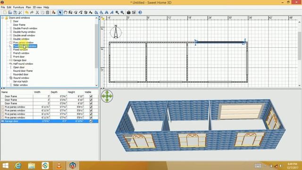
Task: Click the New home toolbar icon
Action: point(5,13)
